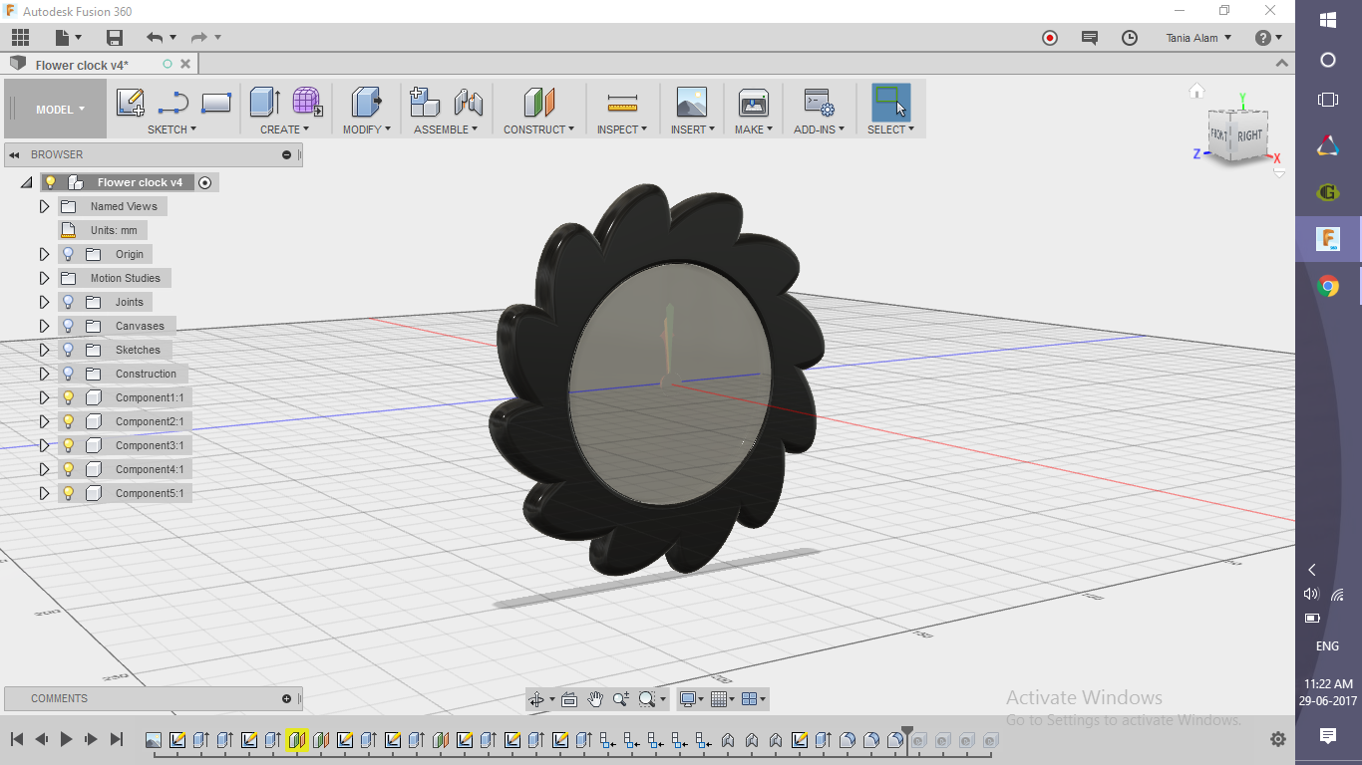Screen dimensions: 1362x765
Task: Open the Data Panel grid icon
Action: click(20, 38)
